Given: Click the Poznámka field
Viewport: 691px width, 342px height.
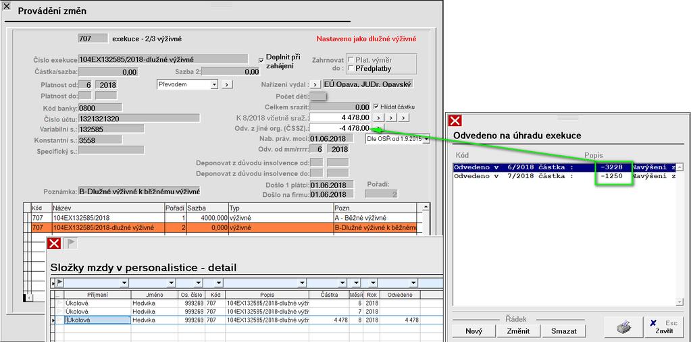Looking at the screenshot, I should 139,192.
